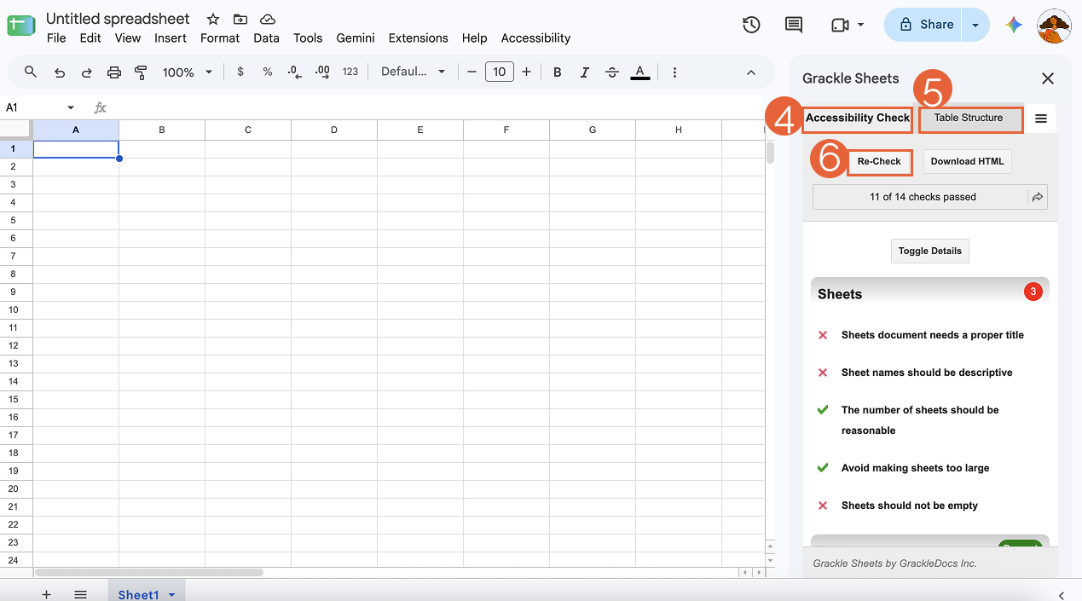Viewport: 1082px width, 601px height.
Task: Open the toolbar more options
Action: point(674,72)
